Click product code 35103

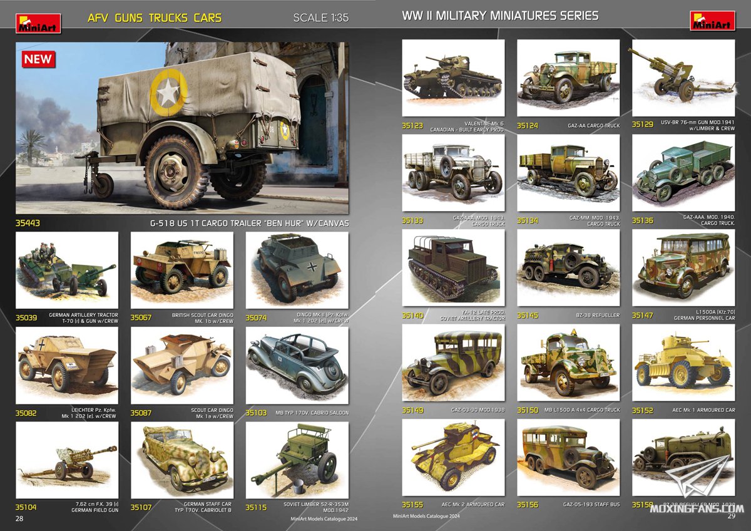pos(256,413)
